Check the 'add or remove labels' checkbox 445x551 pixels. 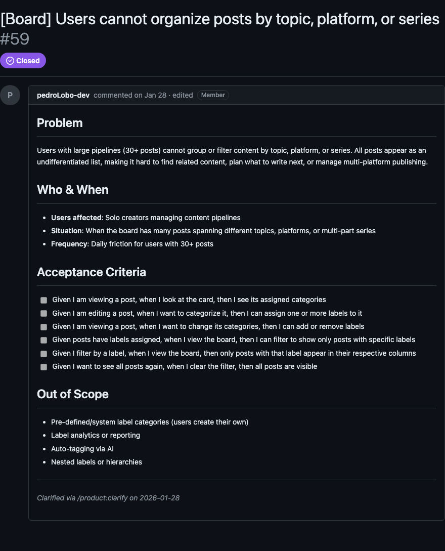[43, 327]
